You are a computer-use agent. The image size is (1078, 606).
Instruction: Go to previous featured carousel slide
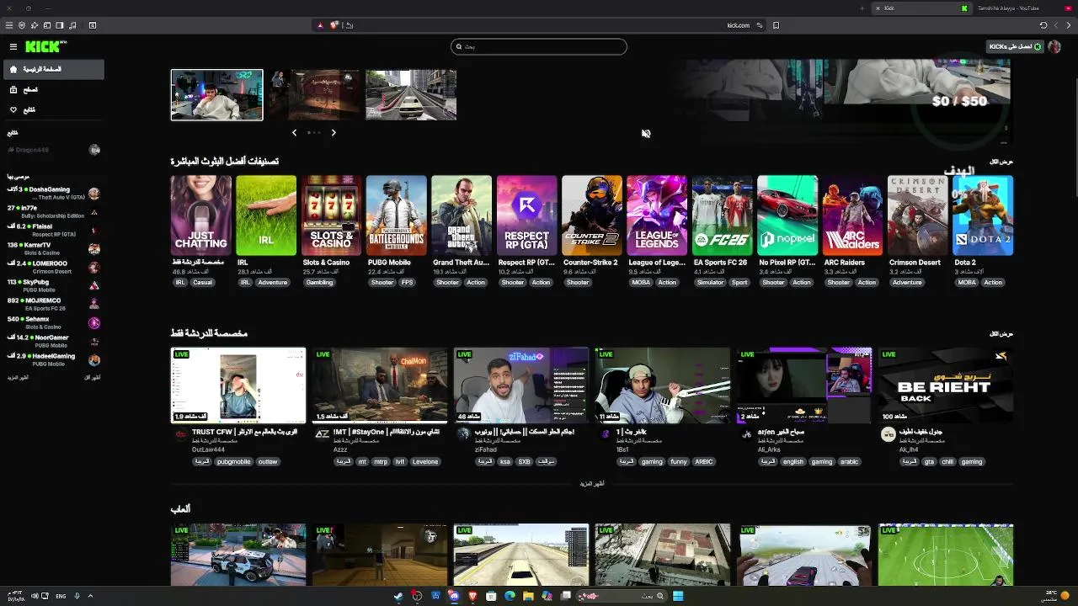click(294, 132)
